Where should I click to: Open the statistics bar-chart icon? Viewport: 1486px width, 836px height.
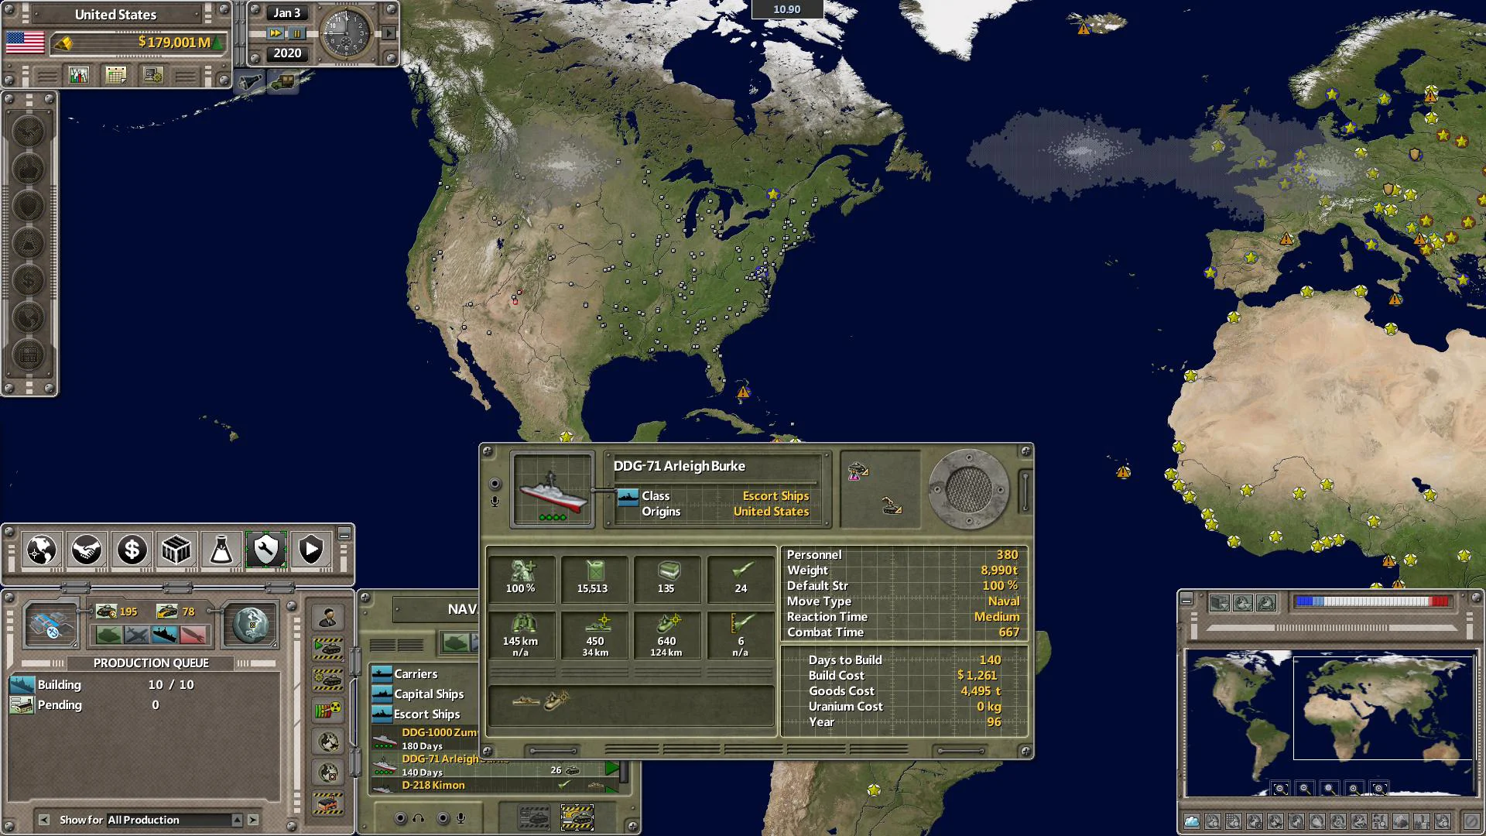click(78, 74)
